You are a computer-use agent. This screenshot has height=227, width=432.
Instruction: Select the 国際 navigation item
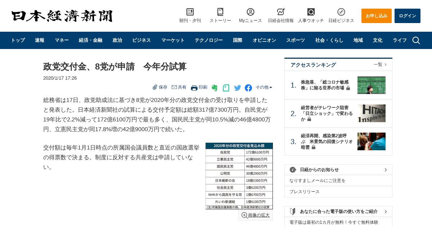pos(238,40)
